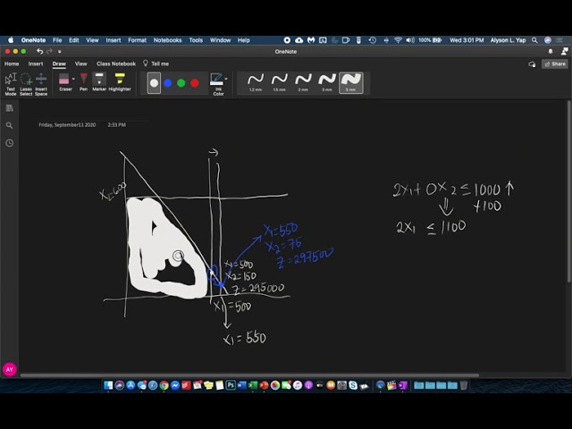
Task: Switch to the Home ribbon tab
Action: tap(12, 63)
